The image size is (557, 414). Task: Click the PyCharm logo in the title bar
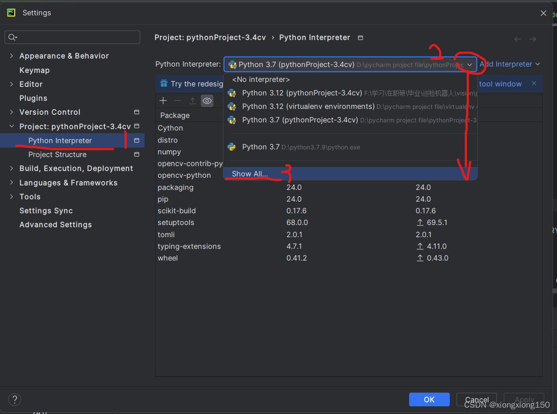point(11,13)
